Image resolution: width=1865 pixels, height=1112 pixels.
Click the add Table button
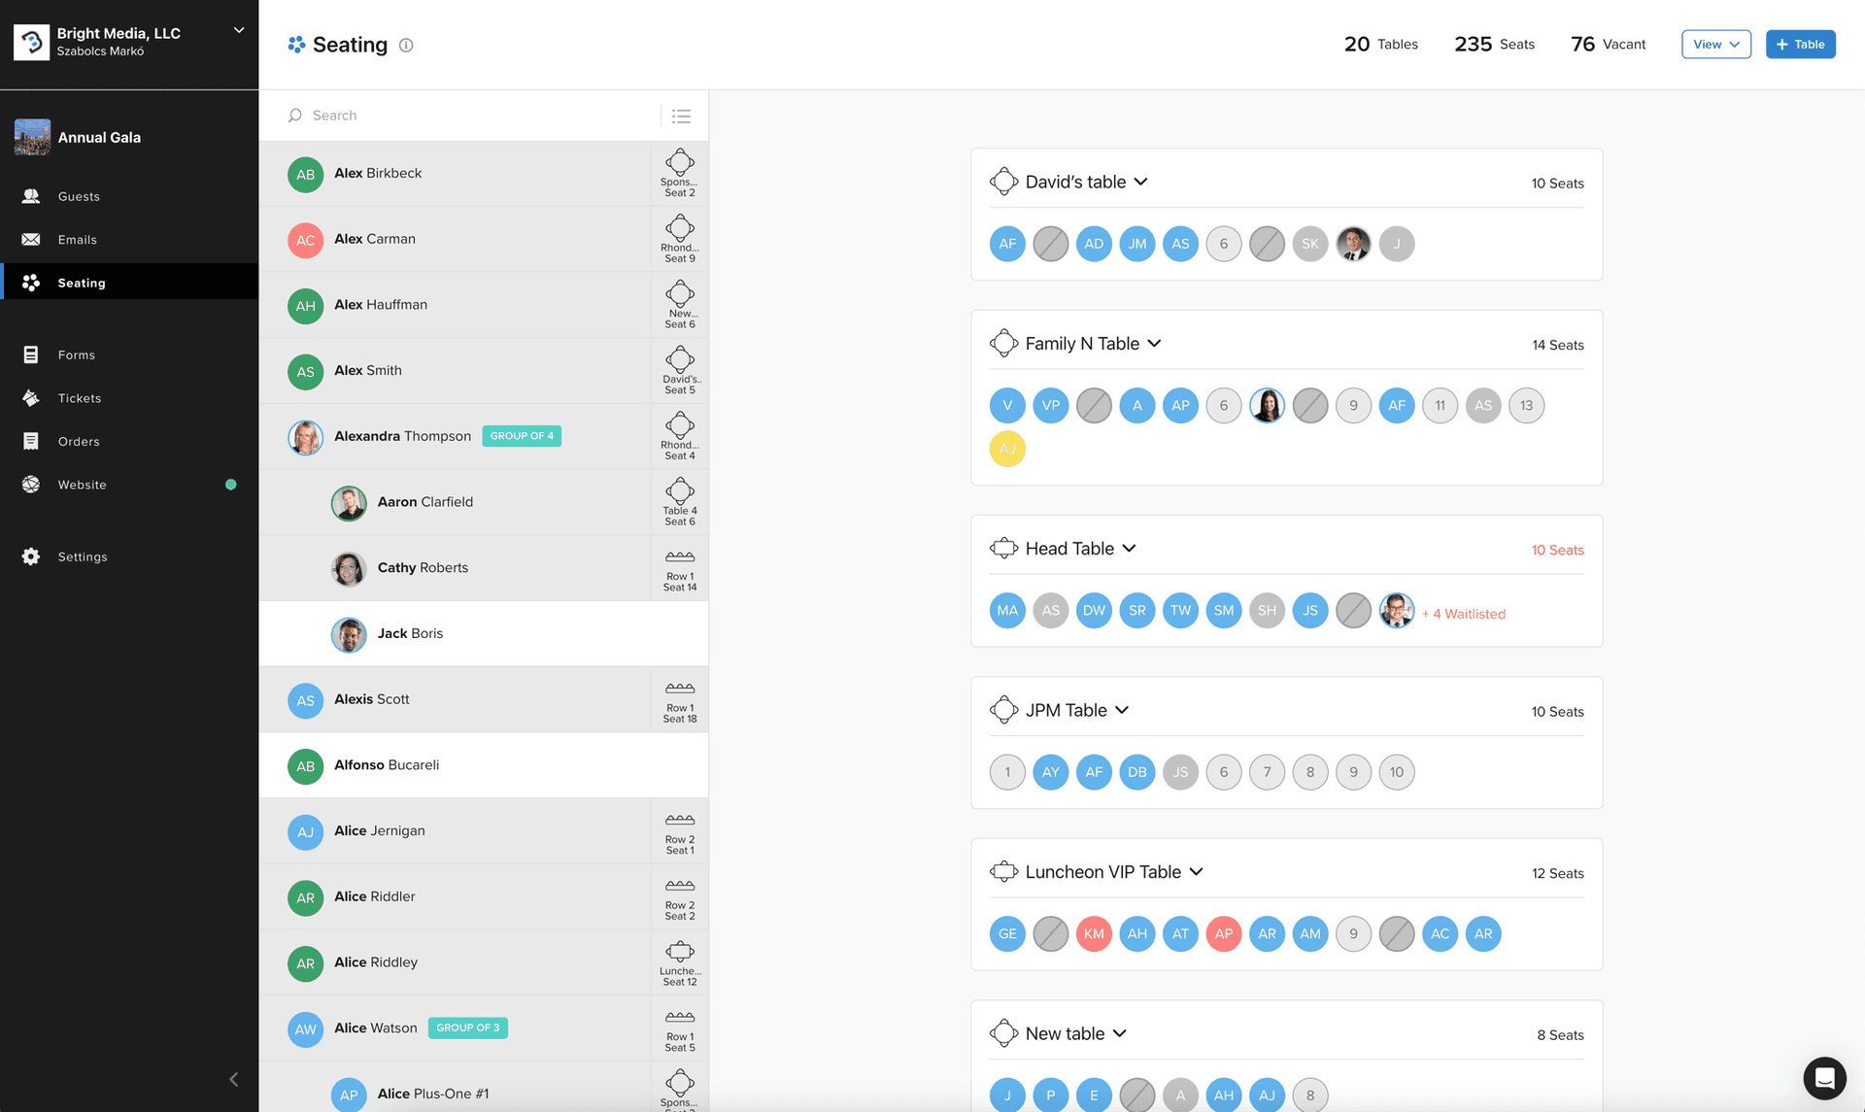click(x=1800, y=45)
